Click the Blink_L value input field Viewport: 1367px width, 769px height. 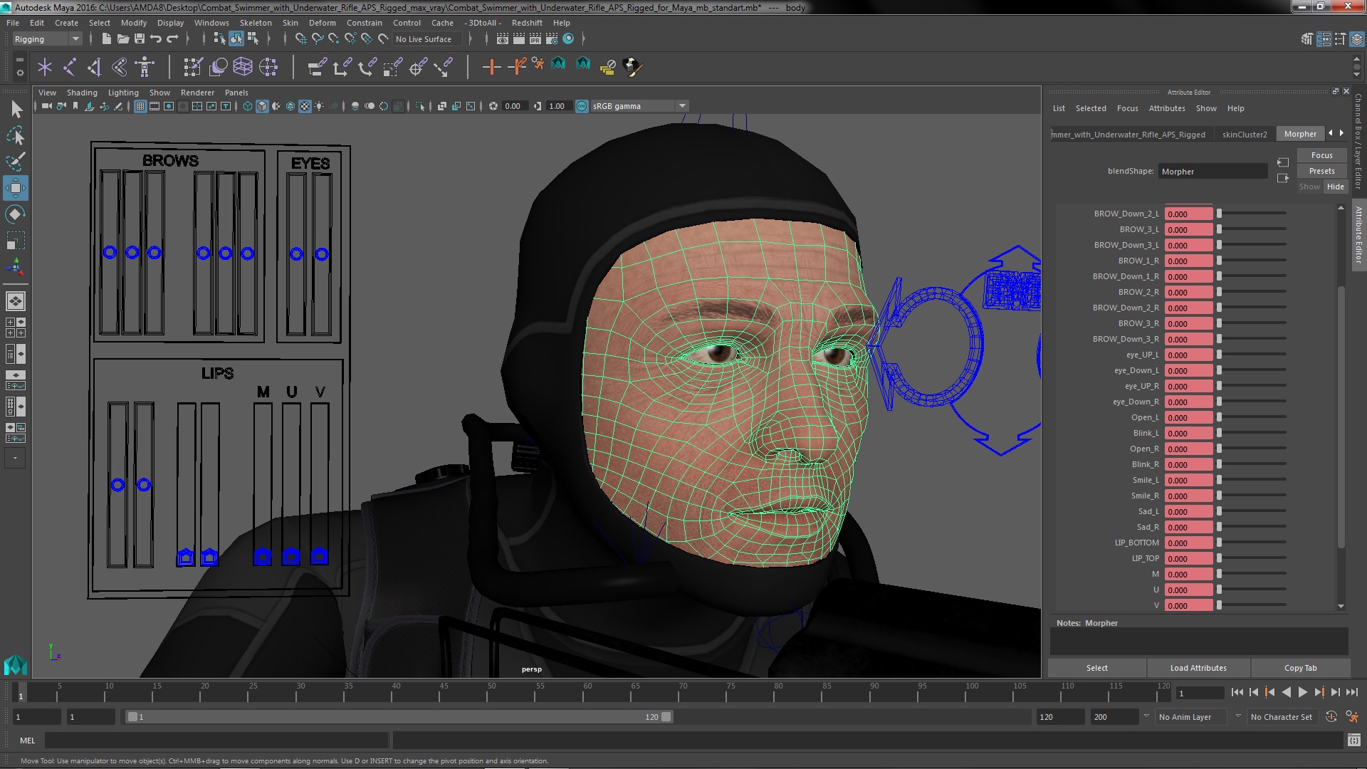pos(1188,434)
